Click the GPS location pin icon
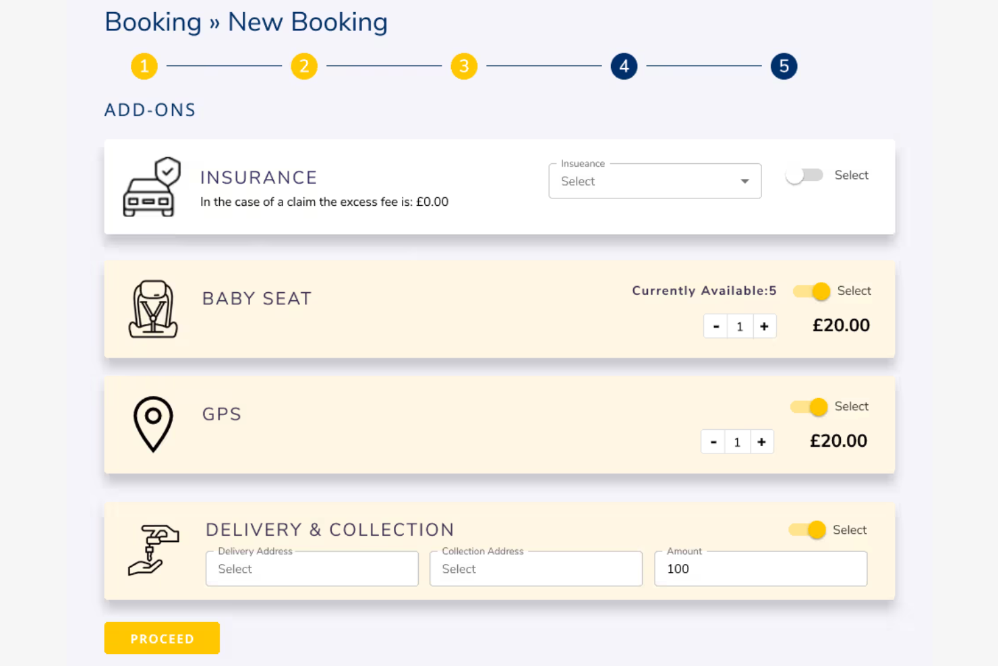The image size is (998, 666). point(153,424)
